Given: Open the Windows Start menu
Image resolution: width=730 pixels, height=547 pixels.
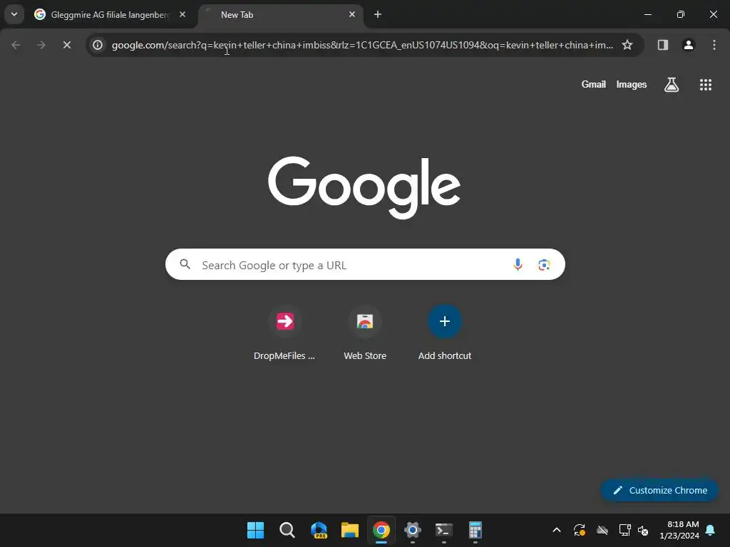Looking at the screenshot, I should tap(255, 530).
